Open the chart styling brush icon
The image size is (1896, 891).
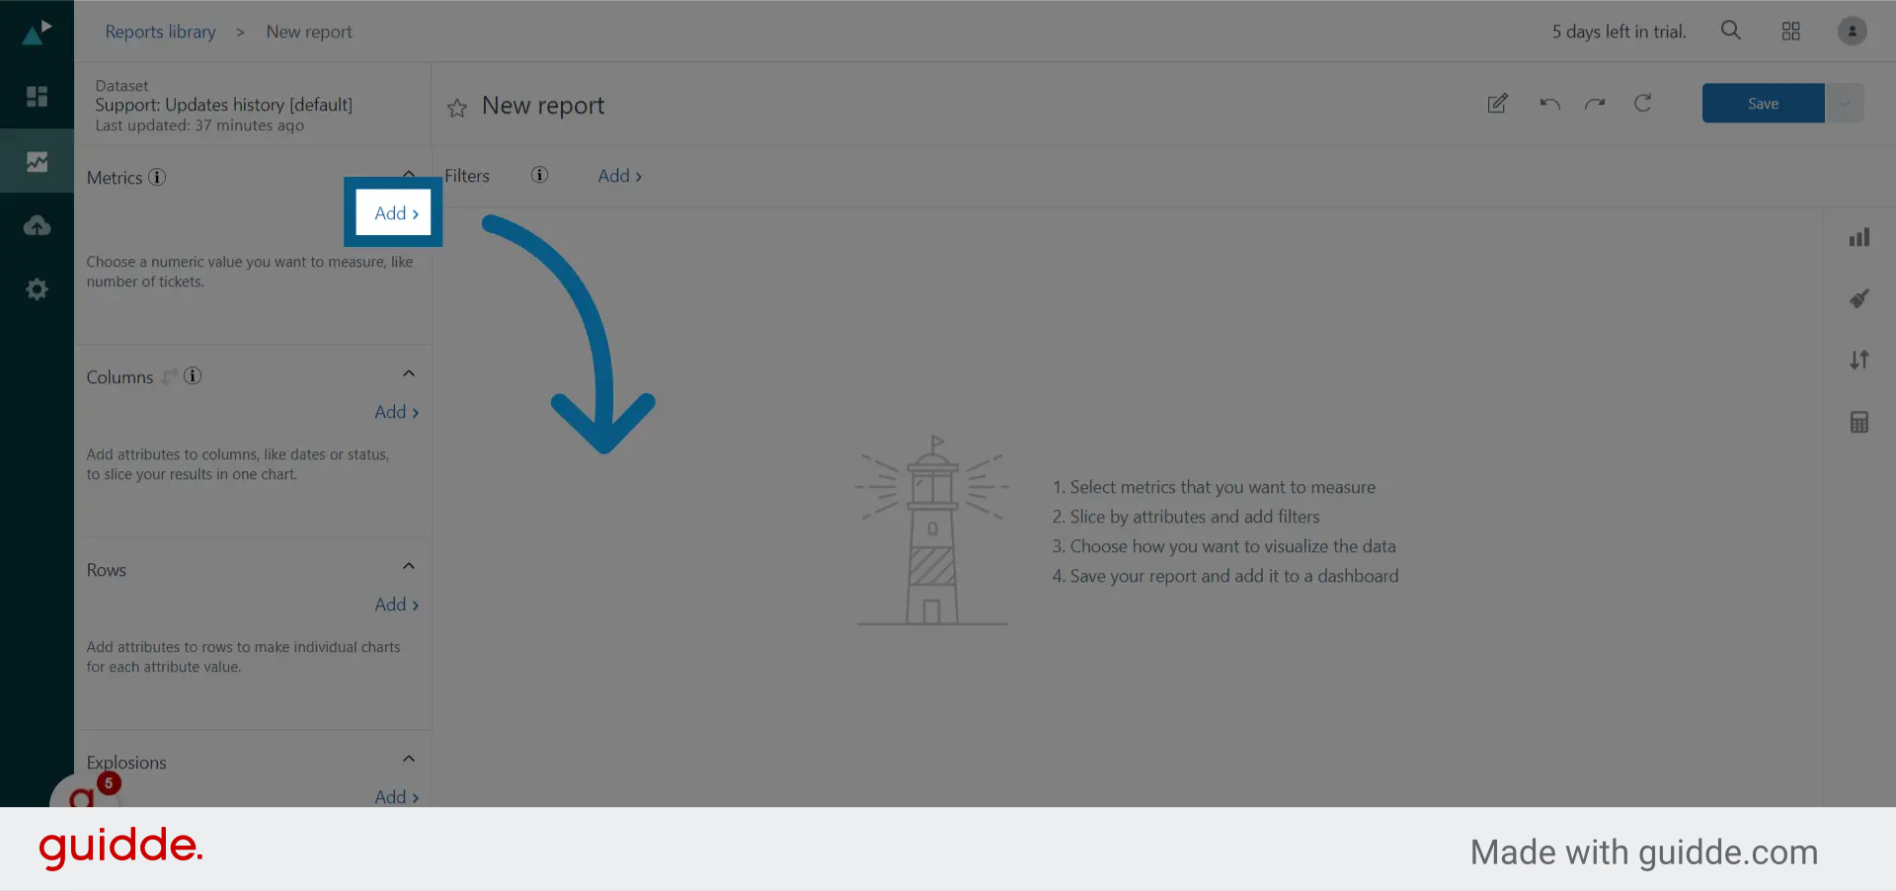click(1859, 298)
